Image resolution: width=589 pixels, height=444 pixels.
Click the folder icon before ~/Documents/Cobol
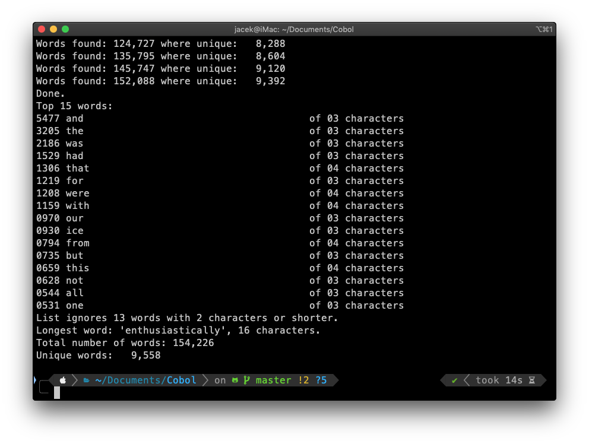(x=87, y=380)
